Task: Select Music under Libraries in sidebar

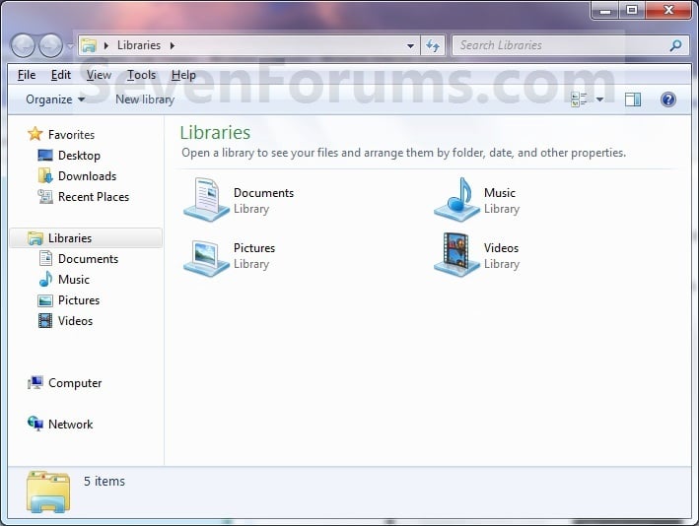Action: click(x=74, y=280)
